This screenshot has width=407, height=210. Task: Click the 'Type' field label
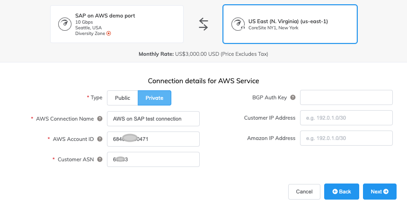(96, 98)
